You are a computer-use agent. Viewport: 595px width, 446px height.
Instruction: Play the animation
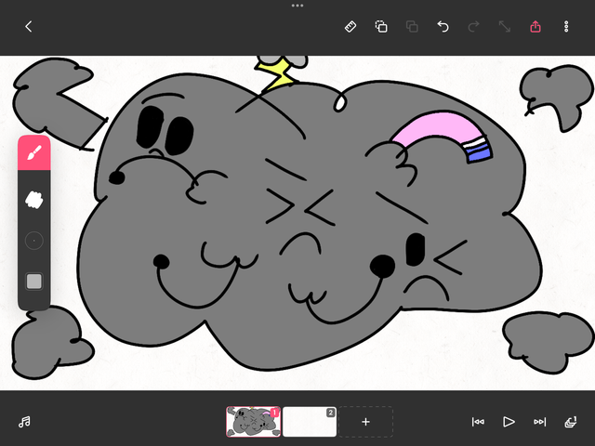(509, 422)
